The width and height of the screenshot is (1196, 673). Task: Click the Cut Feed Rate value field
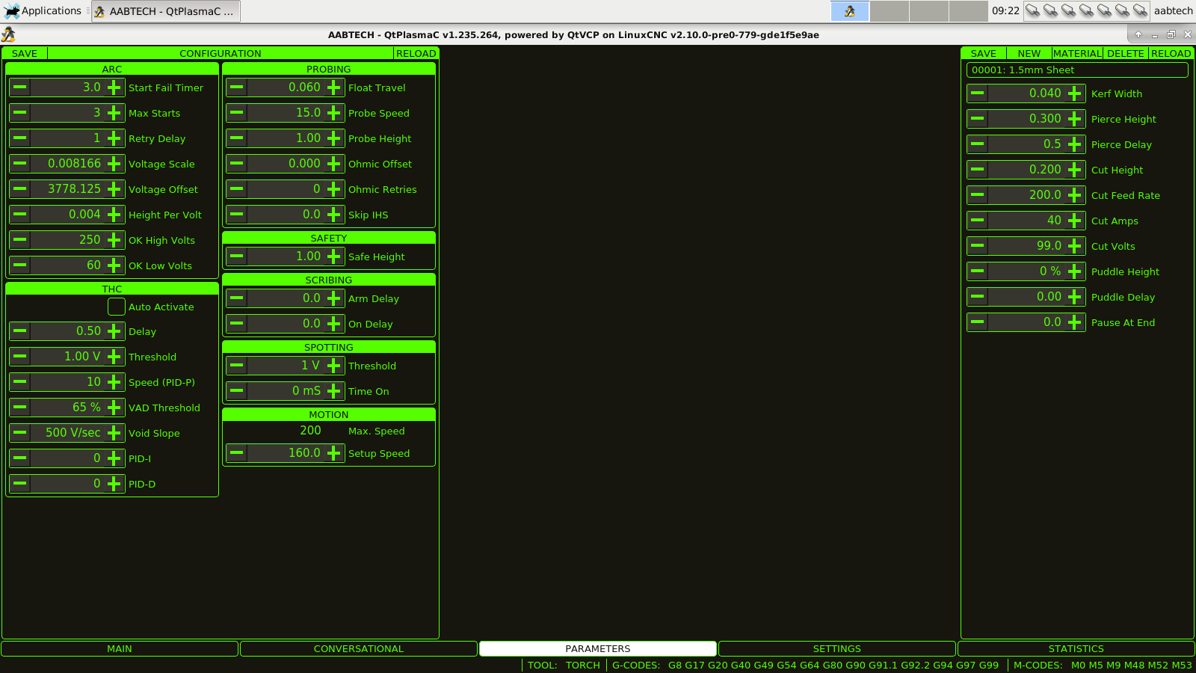coord(1026,195)
